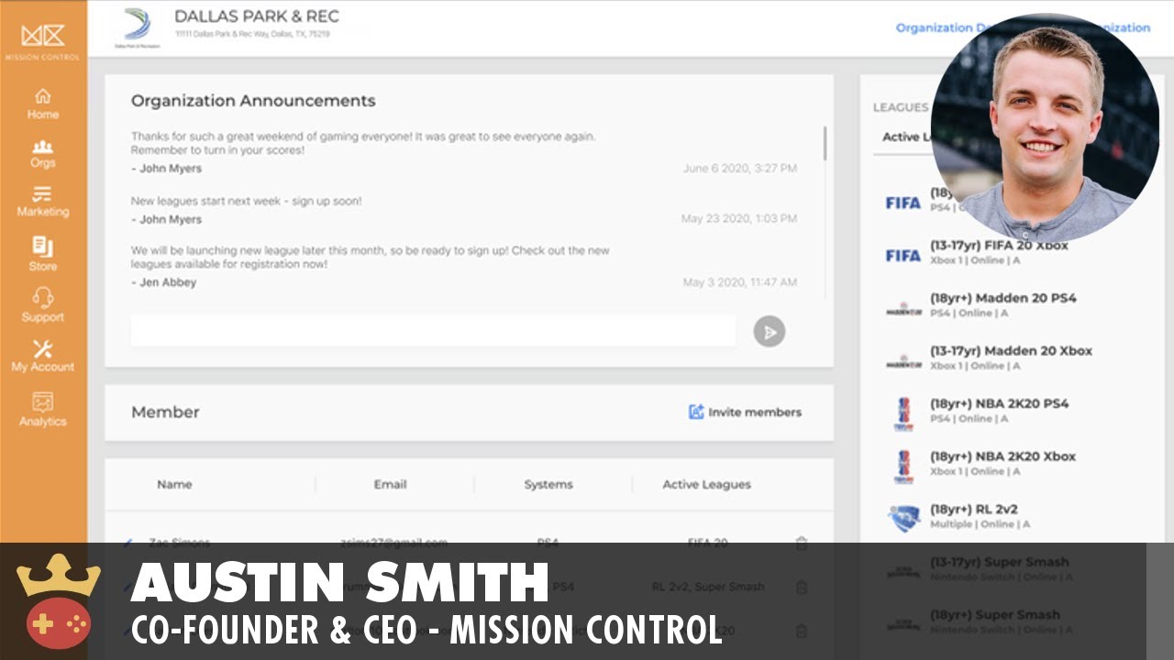
Task: Open (13-17yr) Madden 20 Xbox league
Action: pos(1011,357)
